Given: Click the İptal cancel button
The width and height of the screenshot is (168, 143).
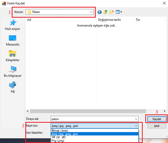Looking at the screenshot, I should (157, 126).
